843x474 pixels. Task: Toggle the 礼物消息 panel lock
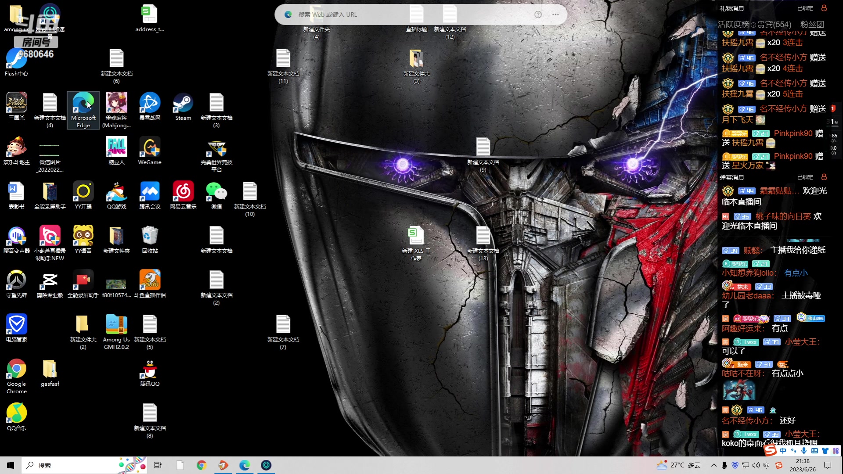(x=824, y=8)
